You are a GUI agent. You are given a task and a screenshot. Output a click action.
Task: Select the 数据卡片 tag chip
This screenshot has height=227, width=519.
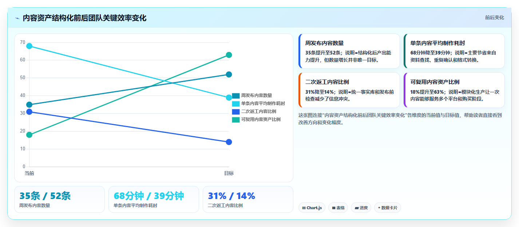click(388, 208)
